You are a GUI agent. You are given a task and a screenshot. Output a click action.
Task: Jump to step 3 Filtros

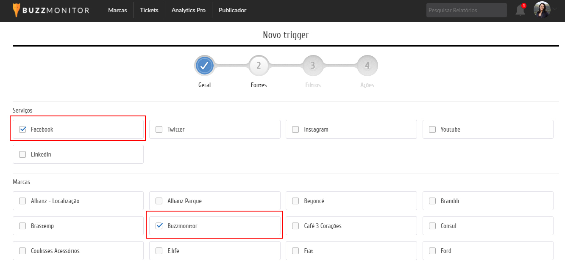coord(313,66)
